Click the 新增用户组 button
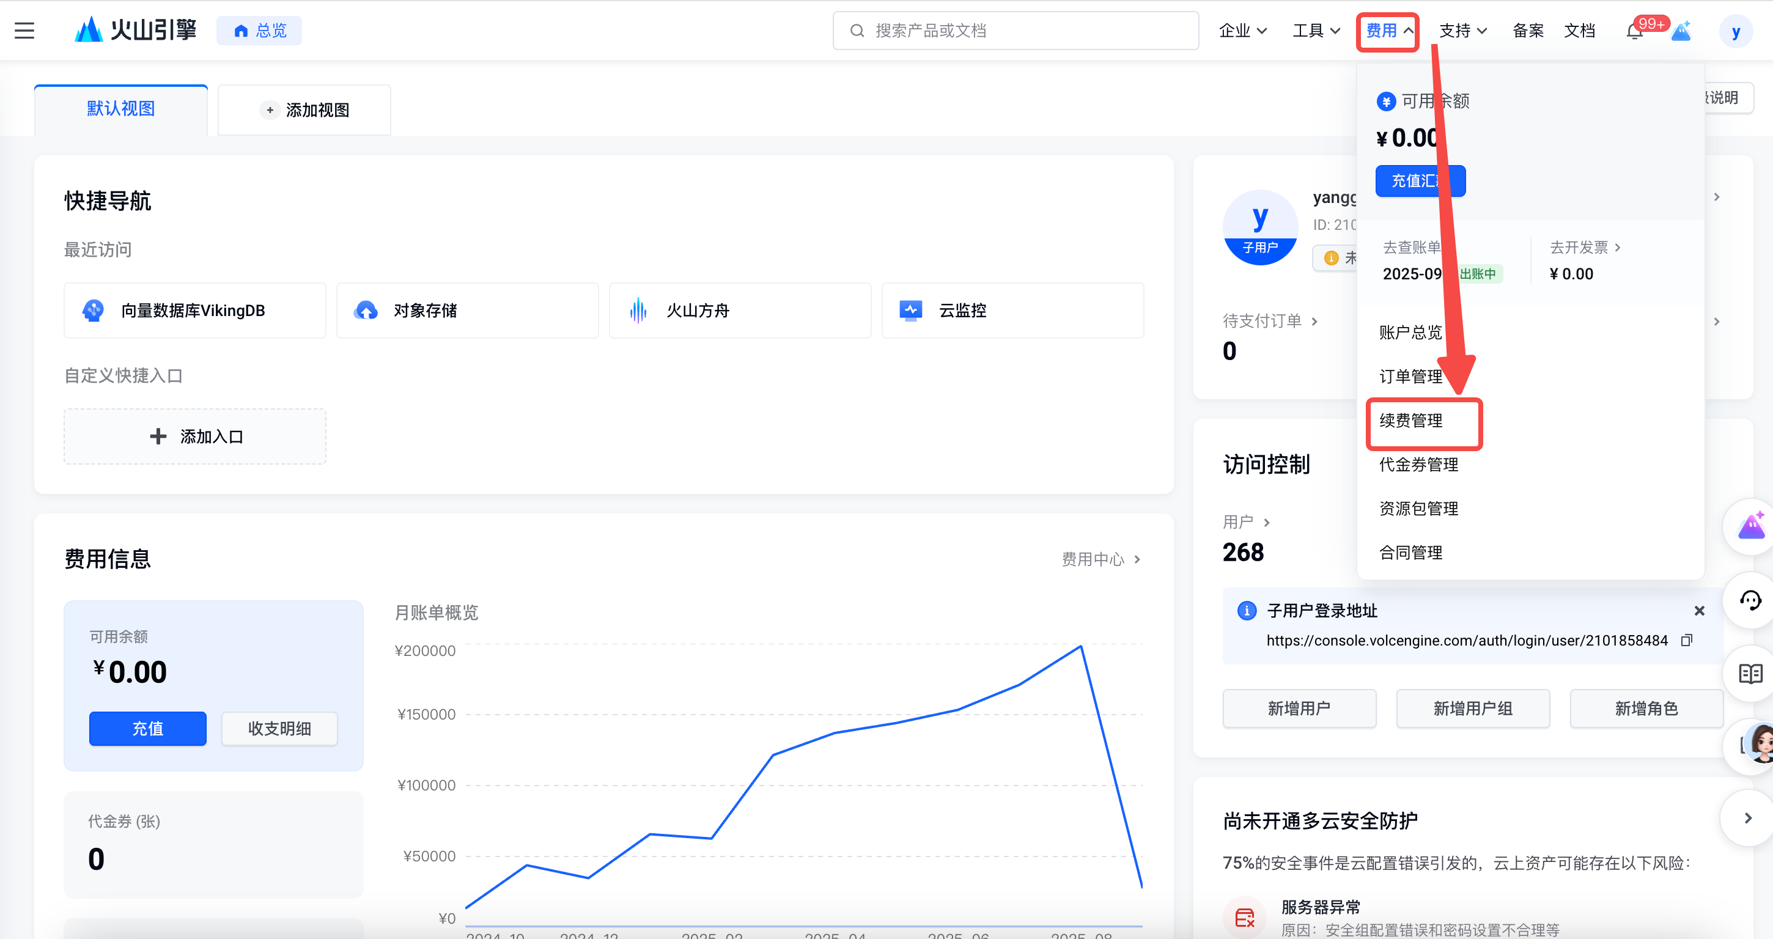 click(x=1472, y=709)
